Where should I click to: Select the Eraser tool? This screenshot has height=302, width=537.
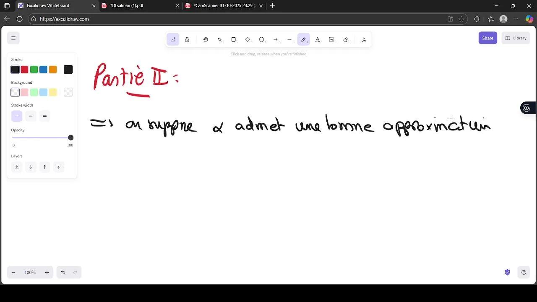tap(346, 39)
